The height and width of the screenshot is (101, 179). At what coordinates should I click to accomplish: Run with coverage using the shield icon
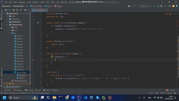161,6
